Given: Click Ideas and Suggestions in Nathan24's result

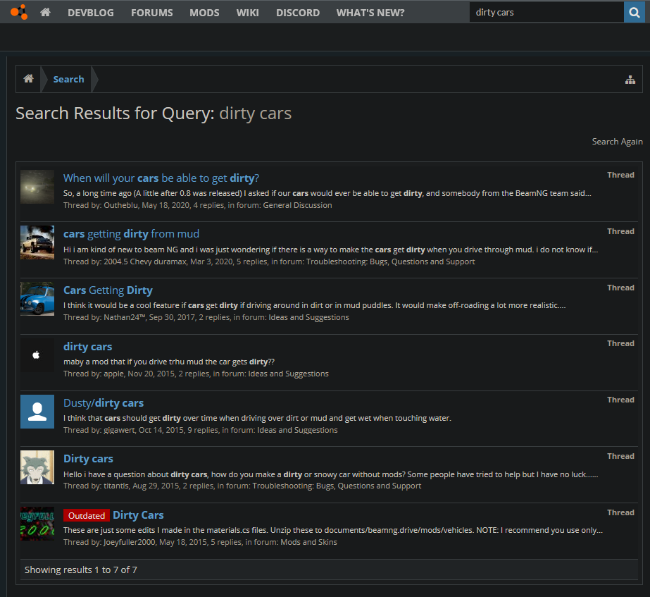Looking at the screenshot, I should (x=309, y=317).
